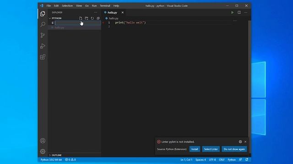Select hallo.py in the Explorer tree
Image resolution: width=293 pixels, height=164 pixels.
point(75,27)
